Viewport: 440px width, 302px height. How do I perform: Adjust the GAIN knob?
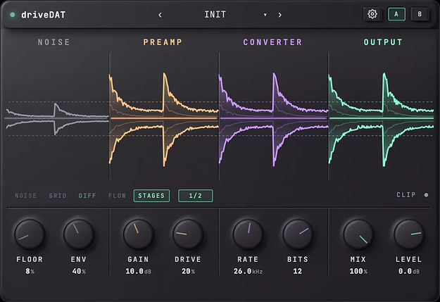coord(139,234)
